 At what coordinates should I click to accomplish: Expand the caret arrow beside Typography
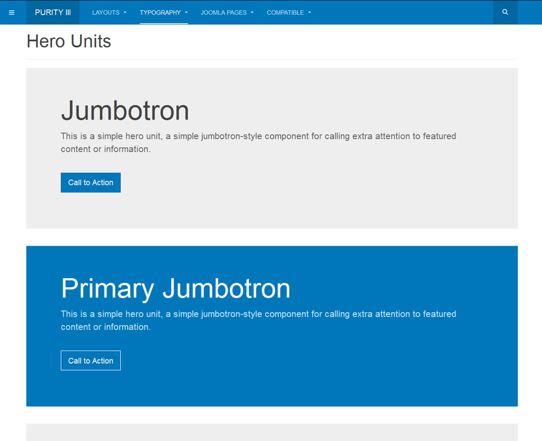[186, 12]
